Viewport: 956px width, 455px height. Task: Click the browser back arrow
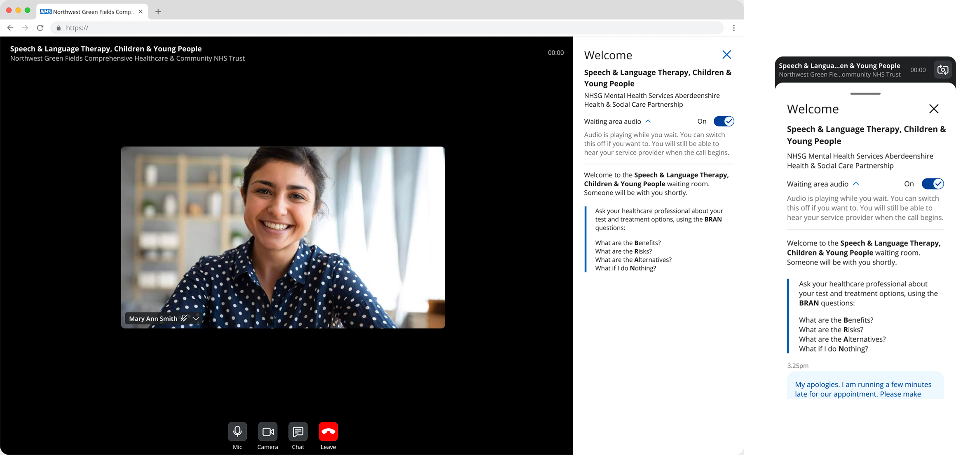click(x=10, y=28)
